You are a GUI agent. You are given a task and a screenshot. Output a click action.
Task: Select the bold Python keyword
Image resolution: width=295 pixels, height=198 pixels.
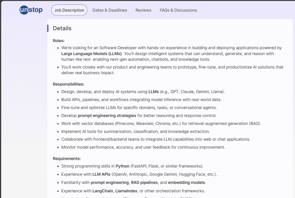[x=122, y=166]
